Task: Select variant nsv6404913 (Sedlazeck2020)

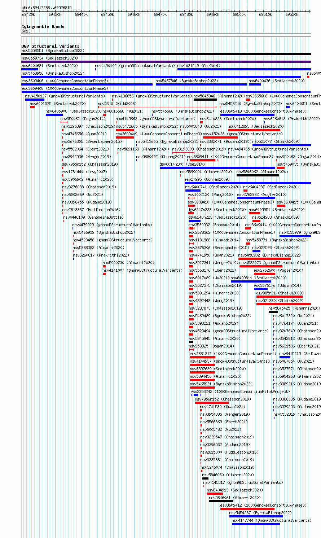Action: click(x=235, y=490)
